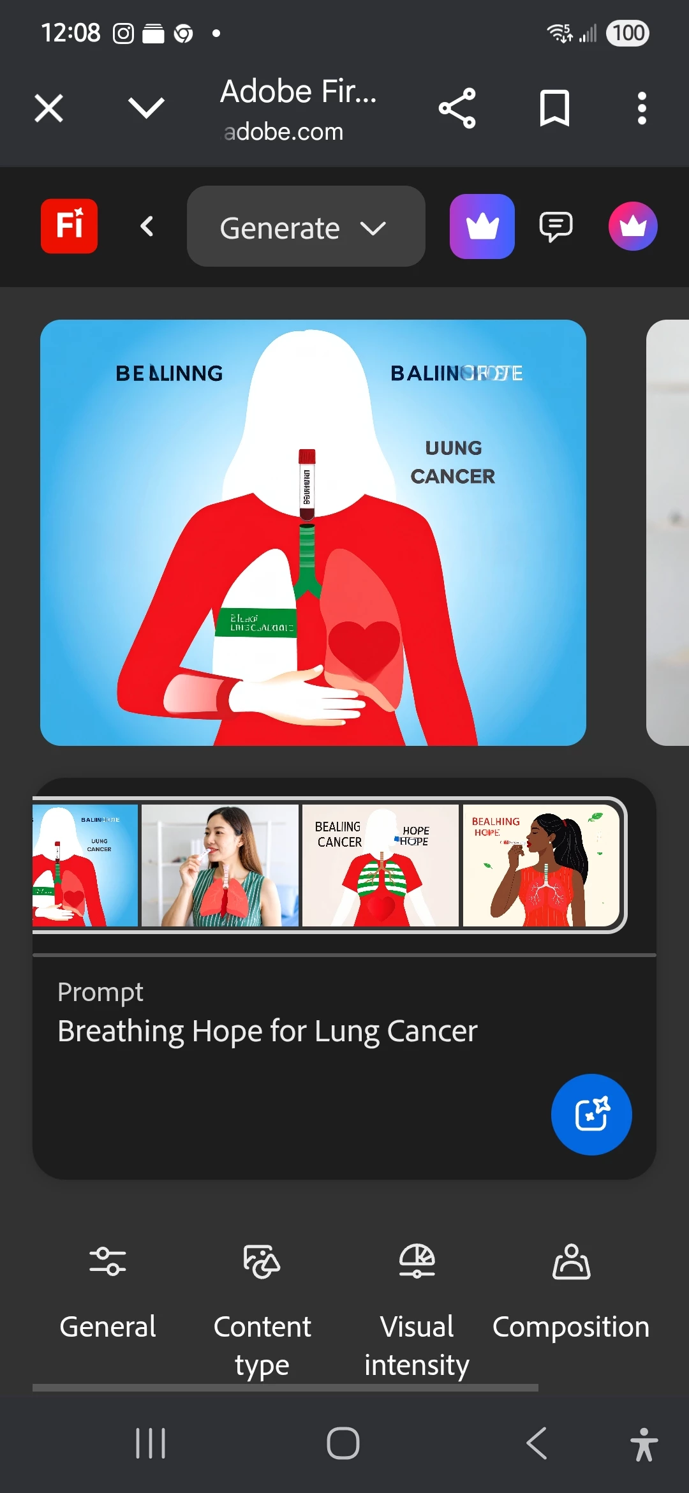Screen dimensions: 689x1493
Task: Switch to the General settings tab
Action: click(x=108, y=1293)
